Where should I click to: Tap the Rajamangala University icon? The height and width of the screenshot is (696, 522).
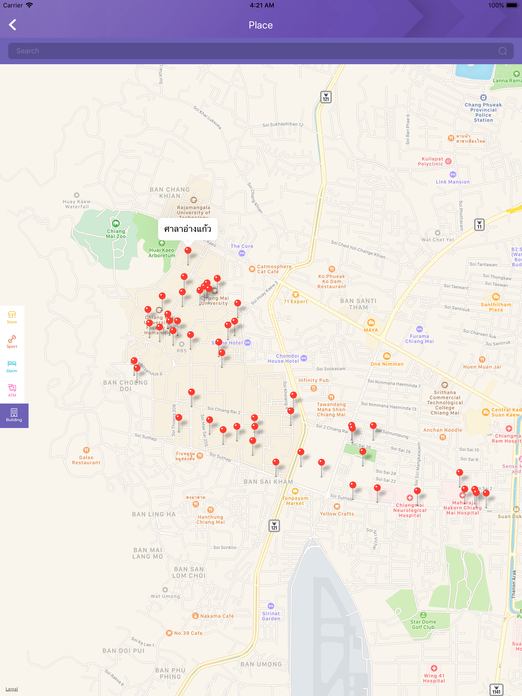tap(194, 200)
